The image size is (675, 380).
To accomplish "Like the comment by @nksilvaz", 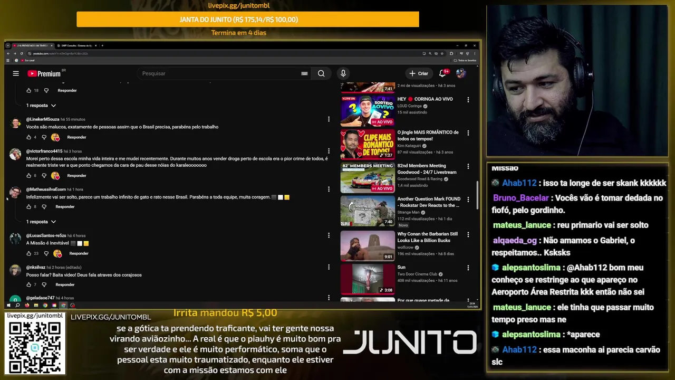I will click(x=29, y=284).
